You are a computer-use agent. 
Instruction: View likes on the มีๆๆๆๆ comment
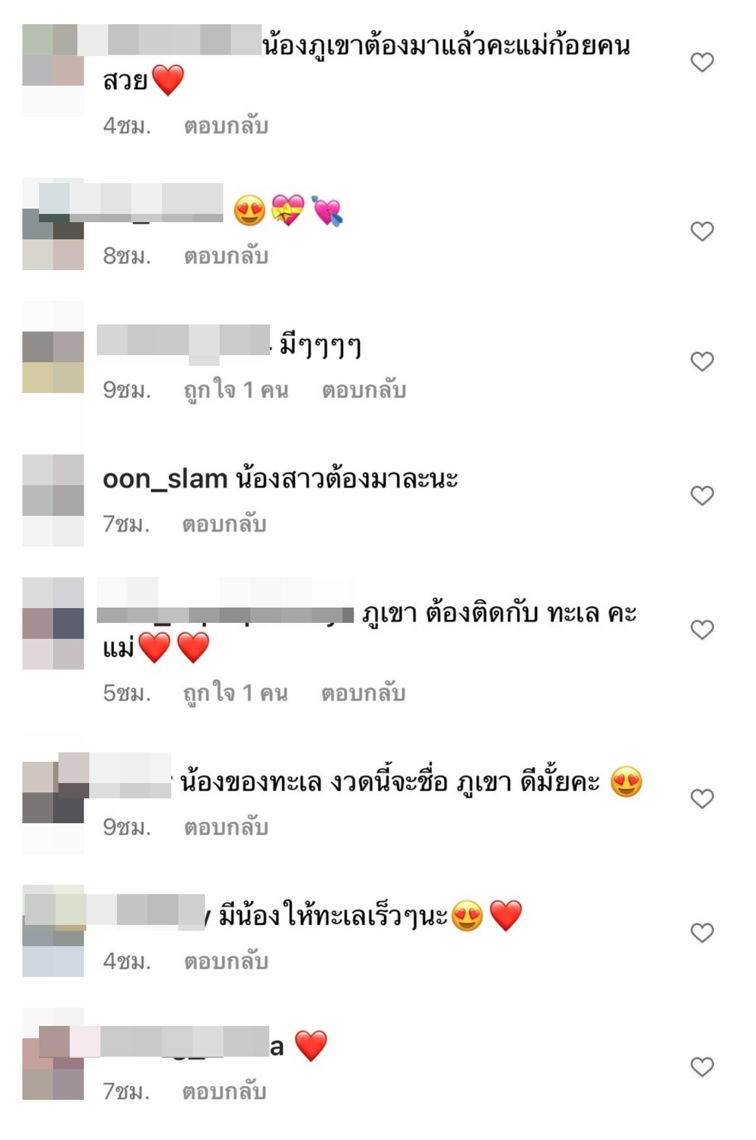point(236,391)
